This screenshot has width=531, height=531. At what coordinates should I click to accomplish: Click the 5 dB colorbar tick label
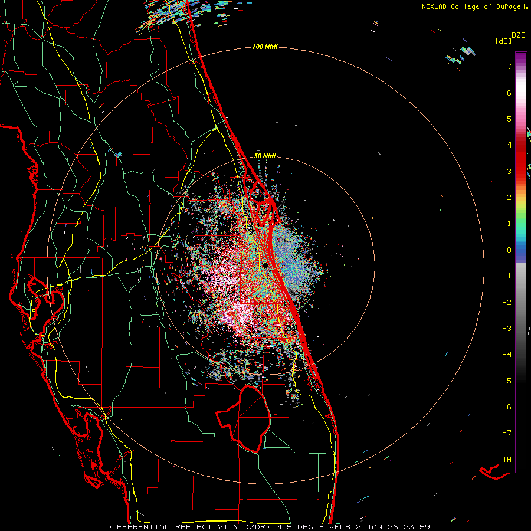(509, 119)
